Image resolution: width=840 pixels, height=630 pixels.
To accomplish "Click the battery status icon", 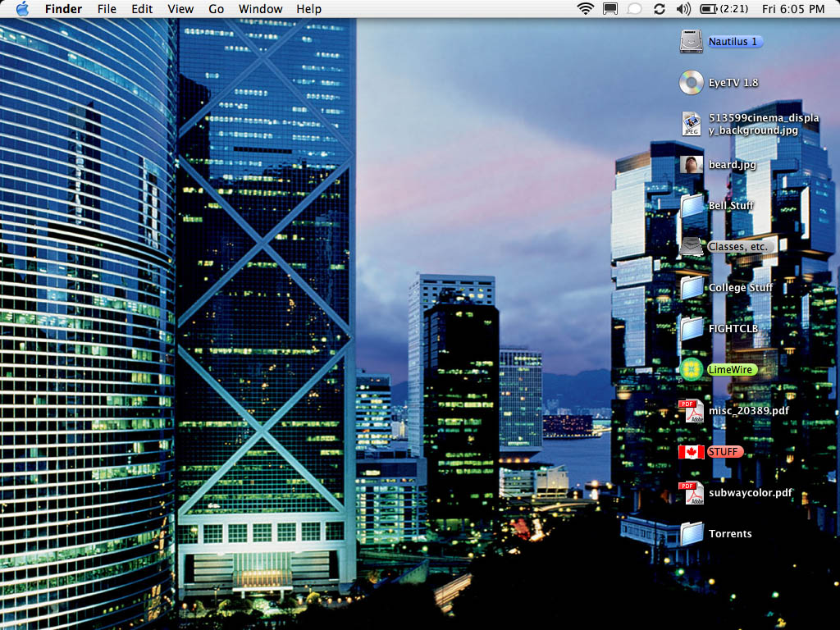I will [x=708, y=8].
